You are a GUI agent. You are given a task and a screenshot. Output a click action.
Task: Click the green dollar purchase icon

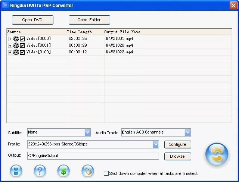(63, 171)
